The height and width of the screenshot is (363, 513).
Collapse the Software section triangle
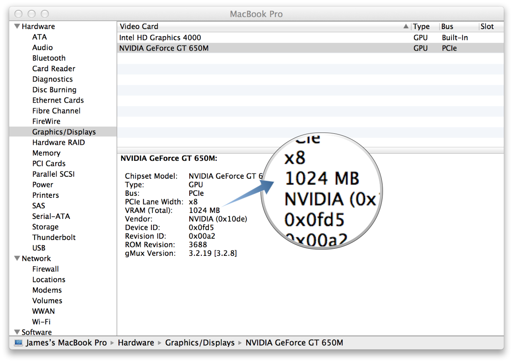17,332
